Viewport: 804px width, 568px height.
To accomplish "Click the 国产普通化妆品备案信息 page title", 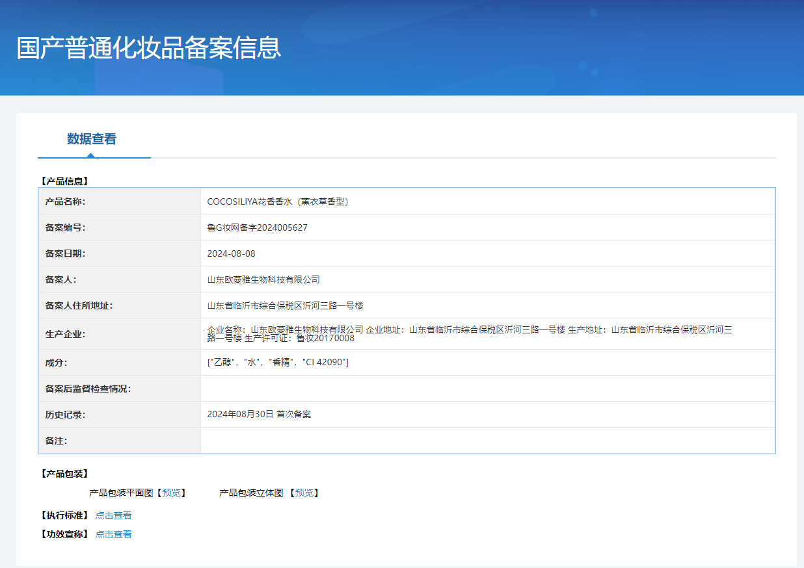I will [149, 49].
